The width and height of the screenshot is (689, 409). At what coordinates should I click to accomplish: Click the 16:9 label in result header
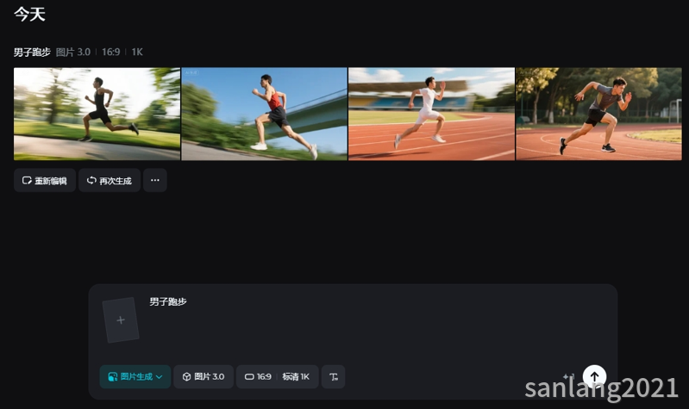tap(110, 53)
